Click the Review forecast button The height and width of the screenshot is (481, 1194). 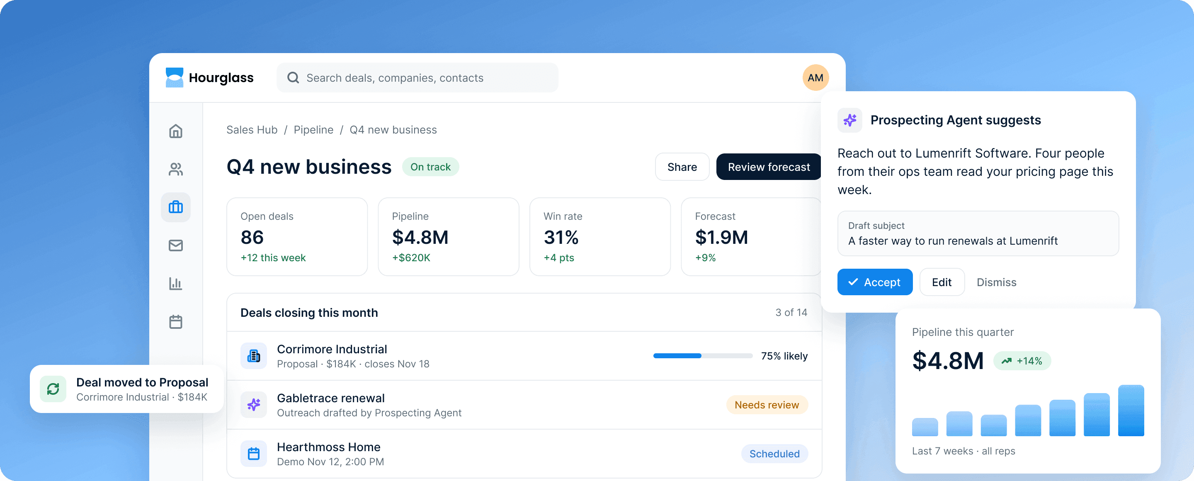(769, 167)
